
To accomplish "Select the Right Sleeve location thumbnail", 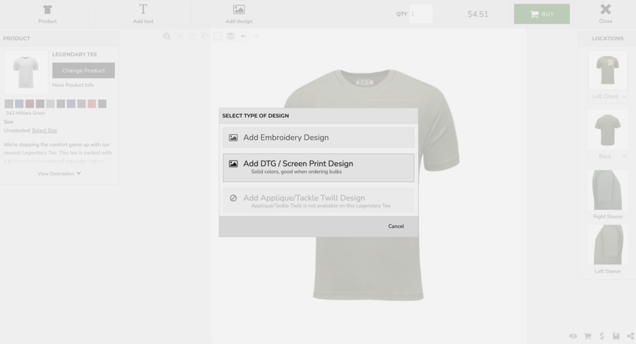I will [x=607, y=191].
